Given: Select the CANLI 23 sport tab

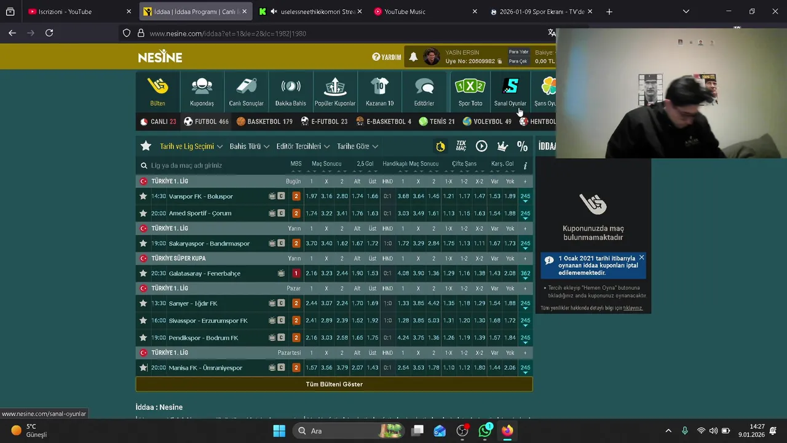Looking at the screenshot, I should pos(158,122).
